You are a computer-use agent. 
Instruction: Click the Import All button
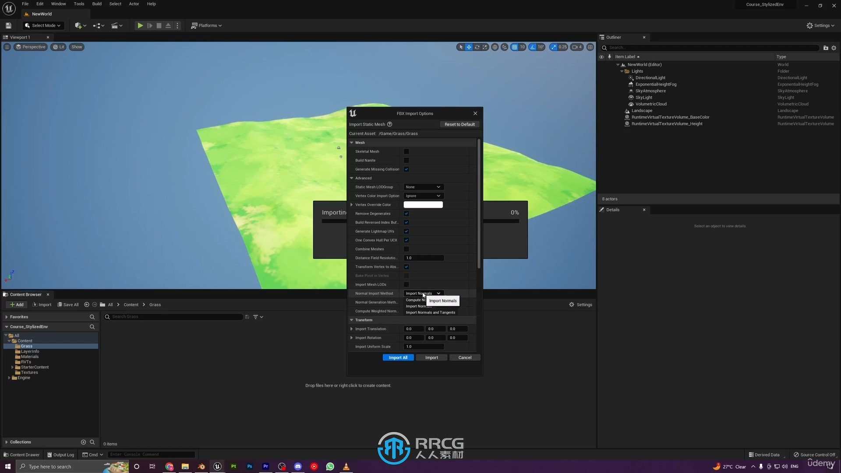(x=398, y=357)
